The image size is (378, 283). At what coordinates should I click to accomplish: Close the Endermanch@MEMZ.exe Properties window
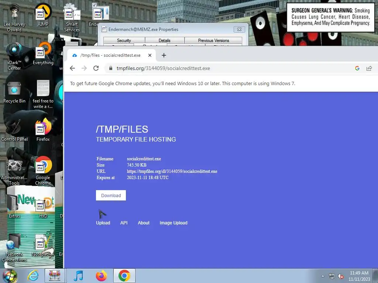(239, 29)
